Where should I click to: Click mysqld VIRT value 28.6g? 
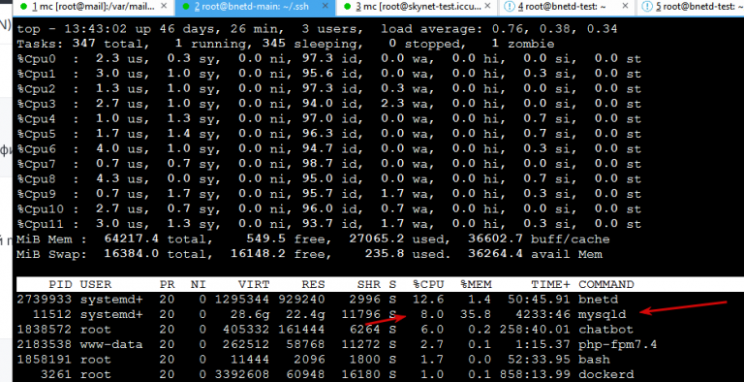[250, 314]
